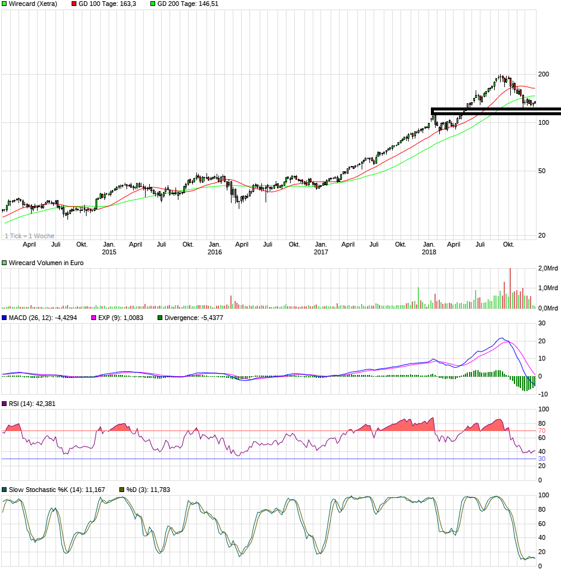Select the Divergence: -5,4377 label
Viewport: 561px width, 572px height.
193,318
